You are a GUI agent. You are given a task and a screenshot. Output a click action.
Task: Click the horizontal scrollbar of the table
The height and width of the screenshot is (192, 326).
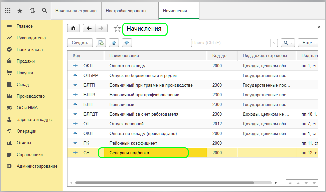click(164, 183)
